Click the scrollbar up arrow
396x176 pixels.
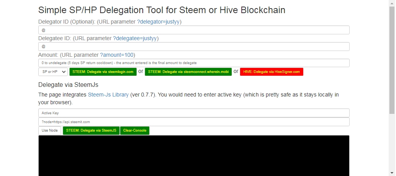click(x=392, y=3)
